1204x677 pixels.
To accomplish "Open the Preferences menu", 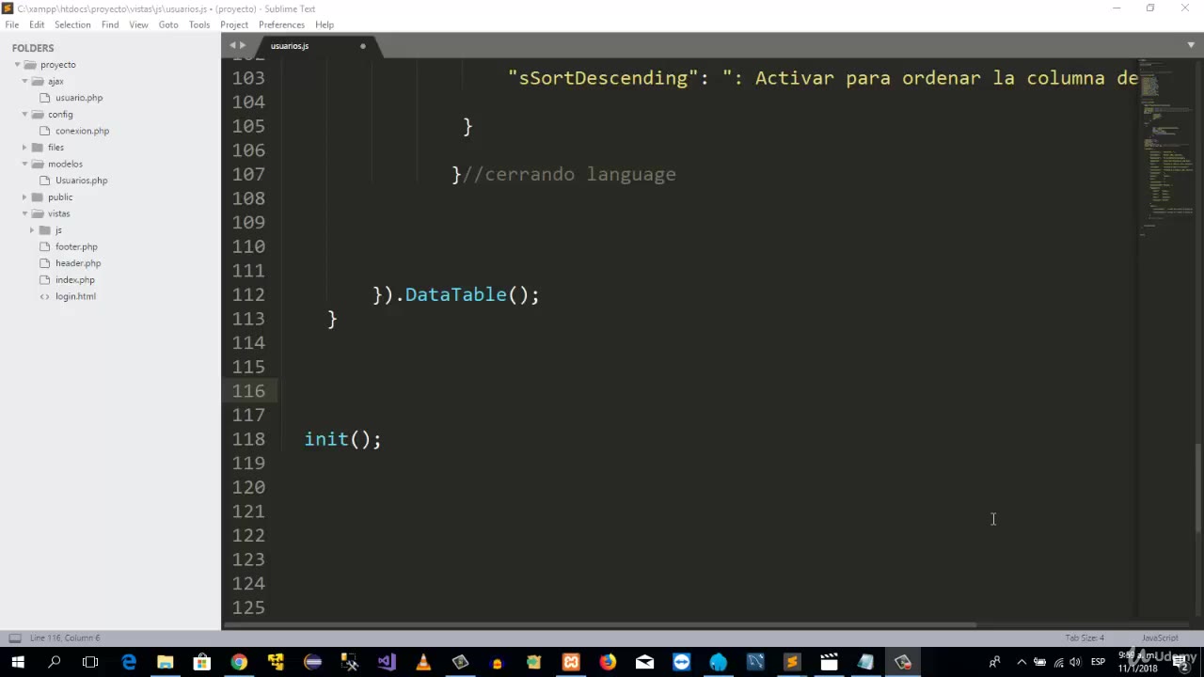I will point(281,24).
